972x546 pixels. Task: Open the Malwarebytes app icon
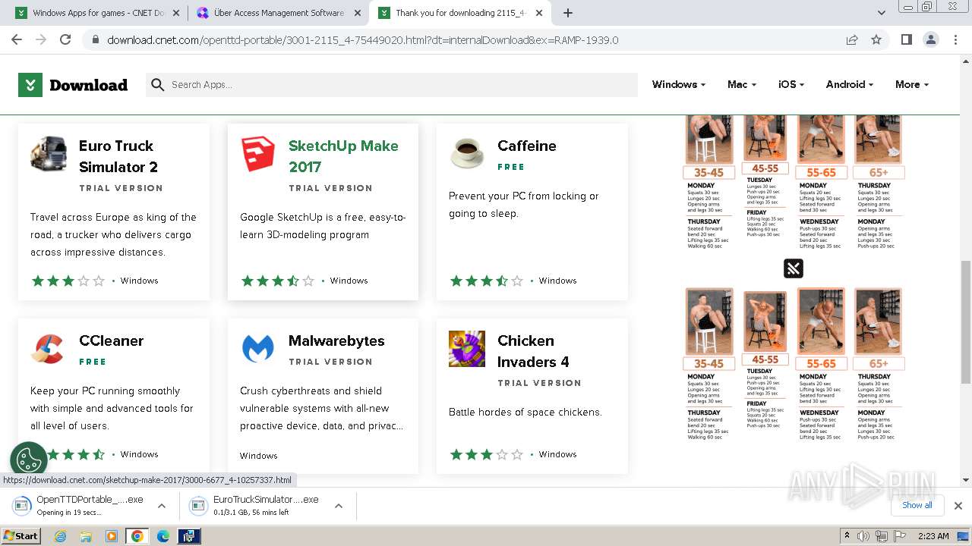[x=258, y=350]
